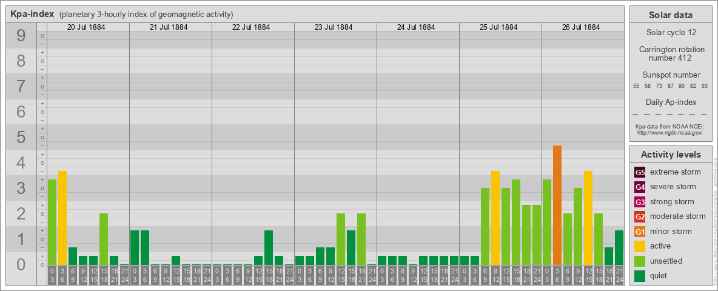718x291 pixels.
Task: Select the yellow active level swatch
Action: click(640, 246)
